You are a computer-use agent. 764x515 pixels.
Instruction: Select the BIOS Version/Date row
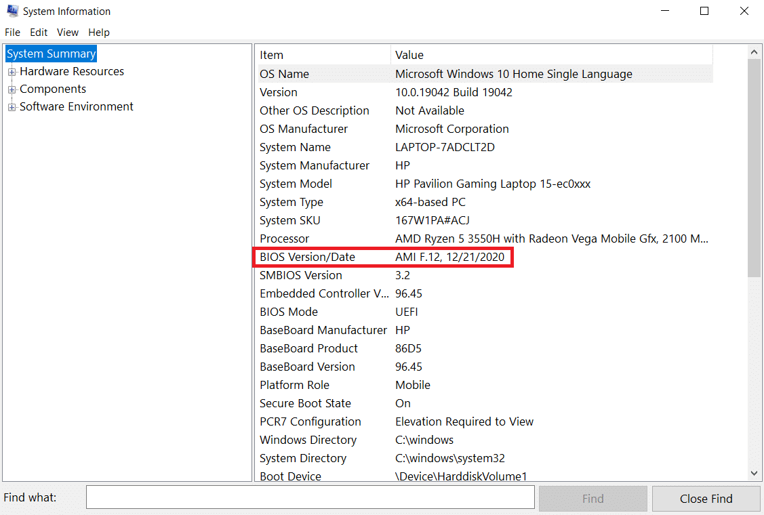click(384, 257)
